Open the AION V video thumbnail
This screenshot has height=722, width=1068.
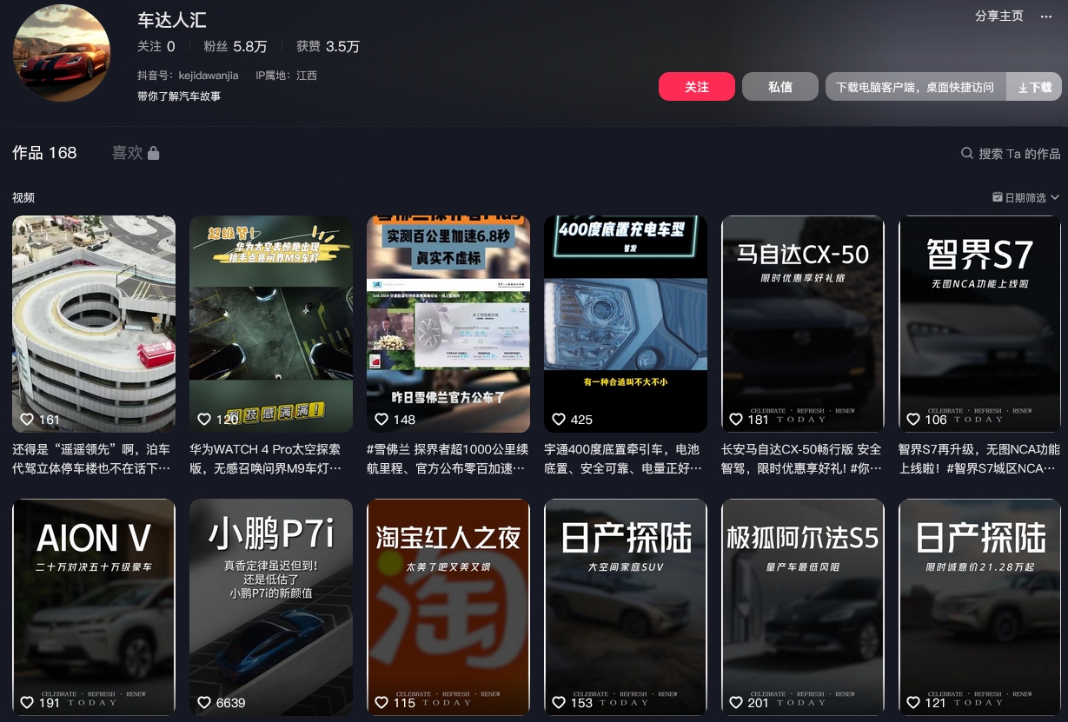click(94, 607)
